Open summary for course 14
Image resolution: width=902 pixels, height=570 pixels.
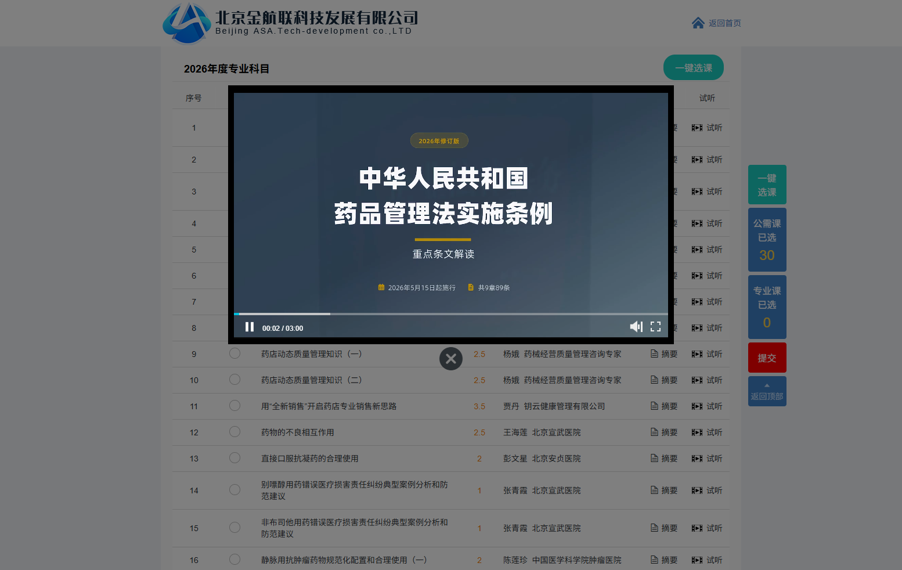point(663,490)
